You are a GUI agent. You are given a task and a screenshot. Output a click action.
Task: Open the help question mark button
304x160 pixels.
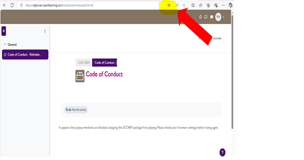pos(222,152)
